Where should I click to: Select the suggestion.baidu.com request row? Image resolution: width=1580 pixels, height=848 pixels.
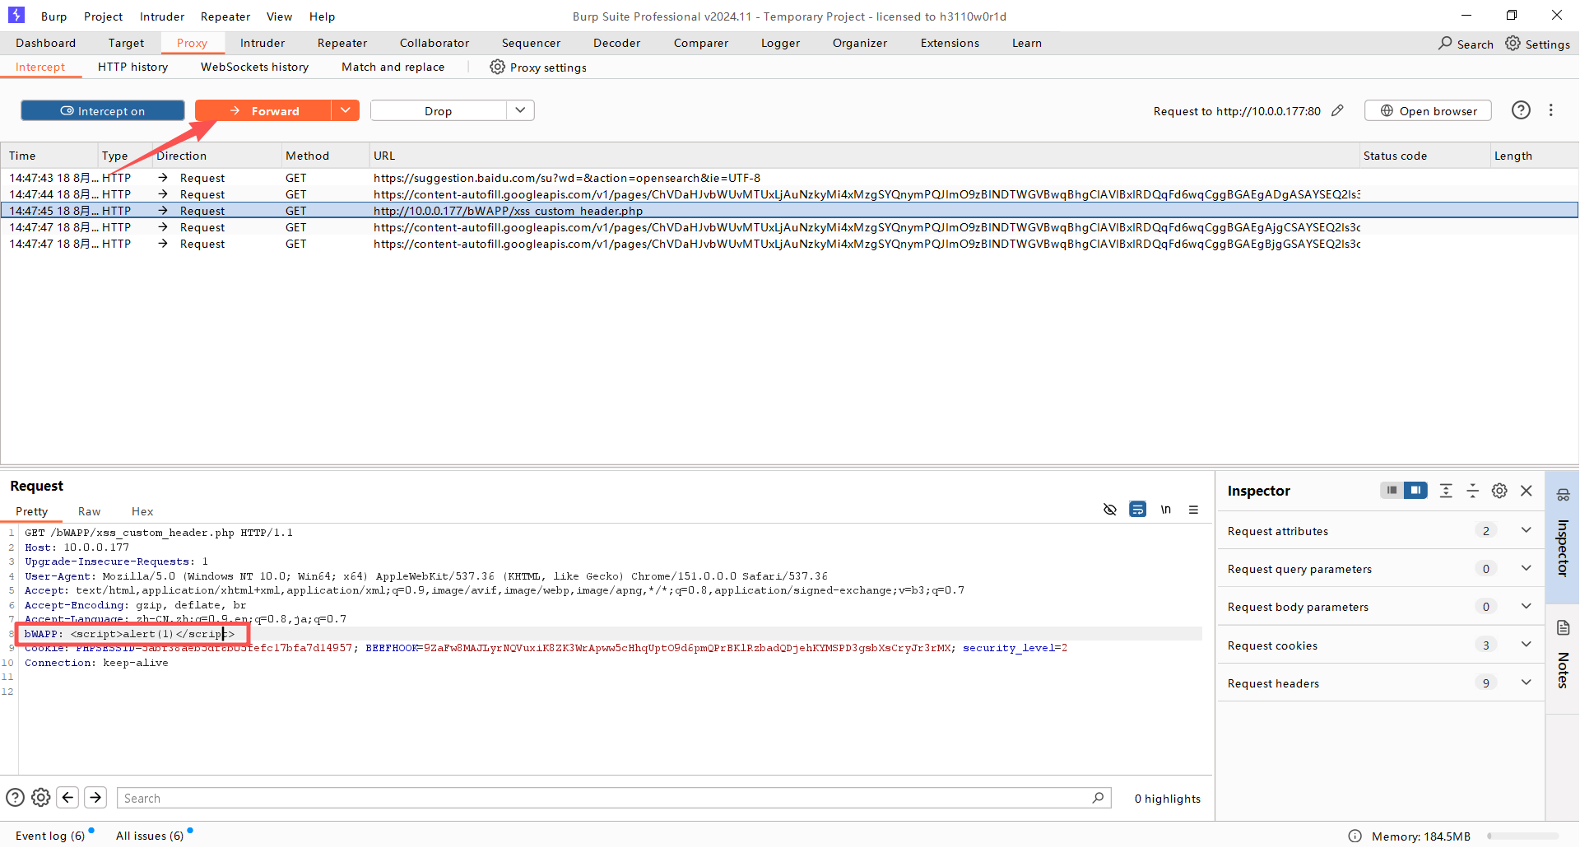[789, 178]
